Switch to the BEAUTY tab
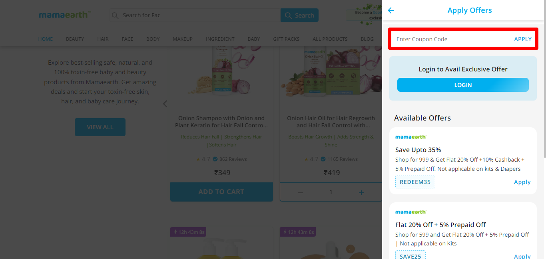 coord(75,39)
